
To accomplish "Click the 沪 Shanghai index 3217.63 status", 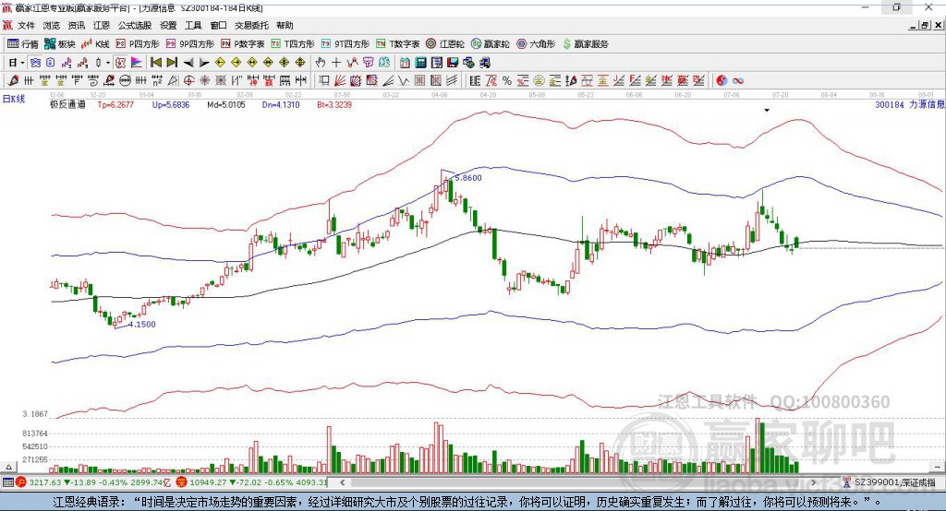I will [94, 482].
